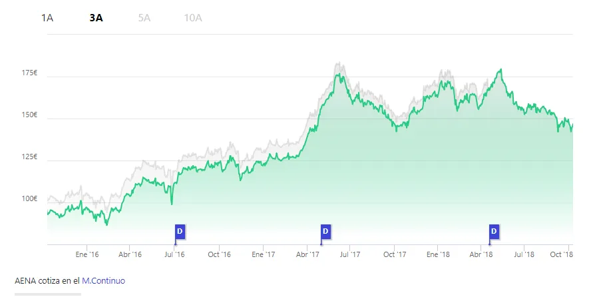Image resolution: width=599 pixels, height=299 pixels.
Task: Select the Ene '18 axis label
Action: click(438, 254)
